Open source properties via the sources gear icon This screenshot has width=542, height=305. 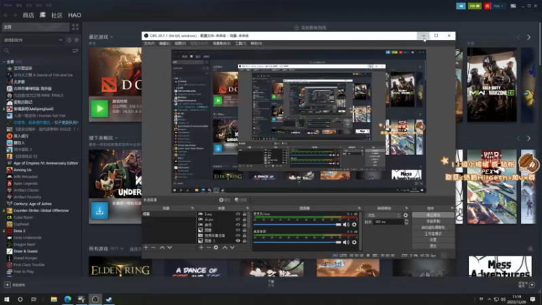(216, 247)
